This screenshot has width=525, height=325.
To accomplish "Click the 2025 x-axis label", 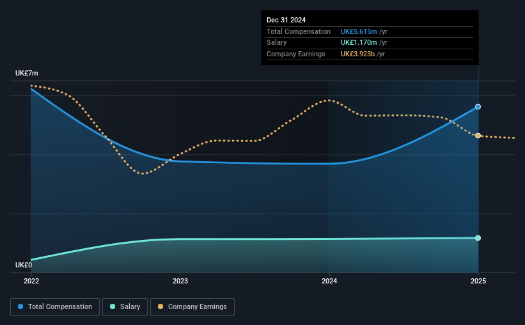I will tap(478, 281).
